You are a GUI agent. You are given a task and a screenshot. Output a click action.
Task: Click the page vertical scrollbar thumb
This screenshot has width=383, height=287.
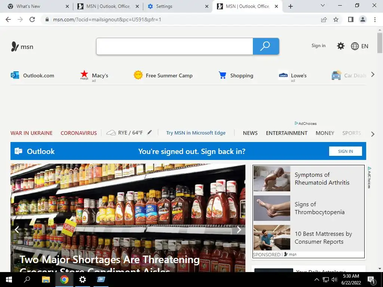click(x=380, y=43)
